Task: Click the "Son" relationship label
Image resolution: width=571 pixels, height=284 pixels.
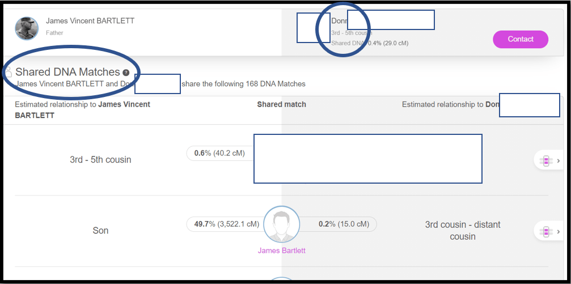Action: coord(100,231)
